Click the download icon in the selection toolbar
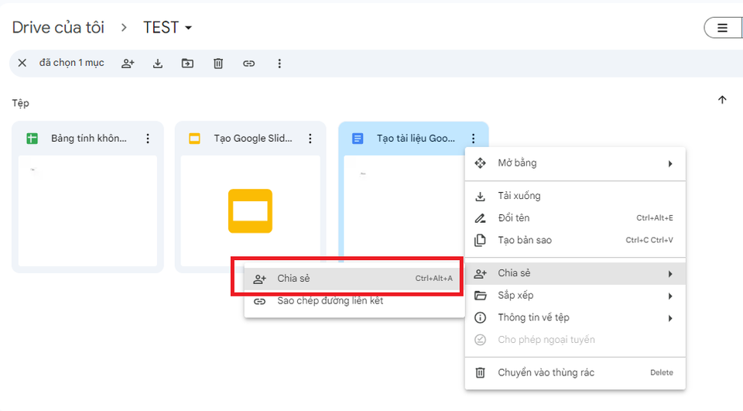 (158, 63)
